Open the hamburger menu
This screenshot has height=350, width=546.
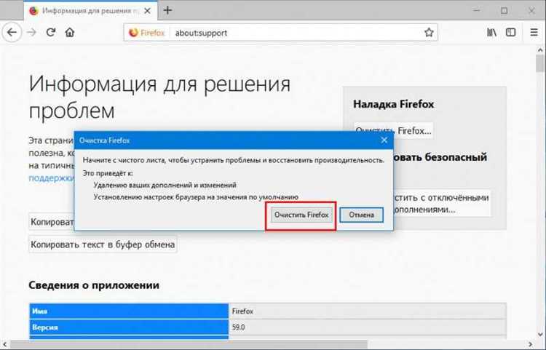click(x=534, y=32)
